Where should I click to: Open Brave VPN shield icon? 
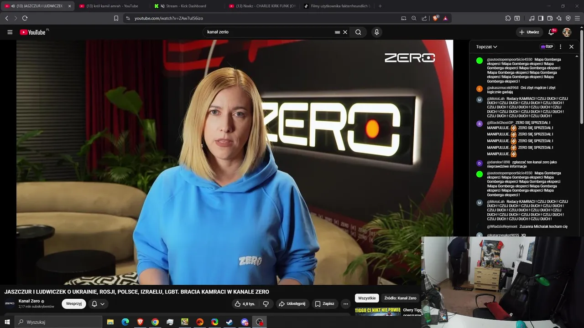pos(568,18)
